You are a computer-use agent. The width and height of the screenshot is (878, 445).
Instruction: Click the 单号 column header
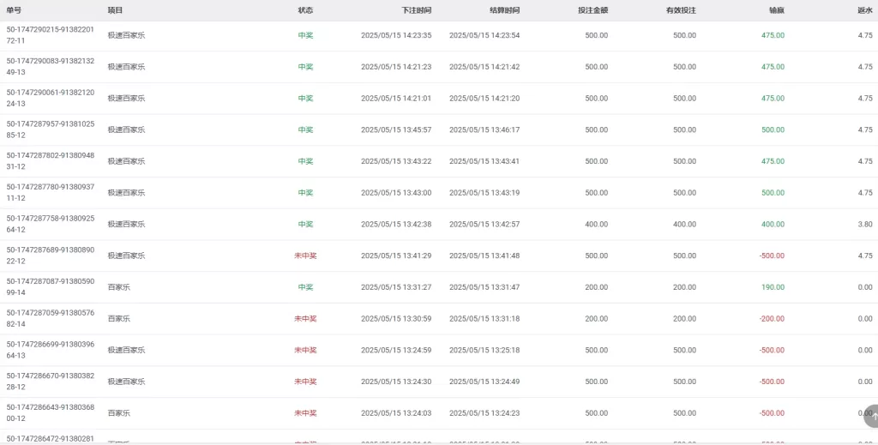pos(14,10)
